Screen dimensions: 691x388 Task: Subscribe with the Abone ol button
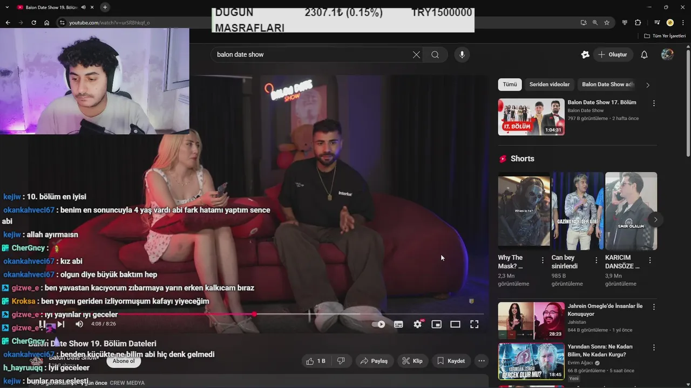coord(124,361)
